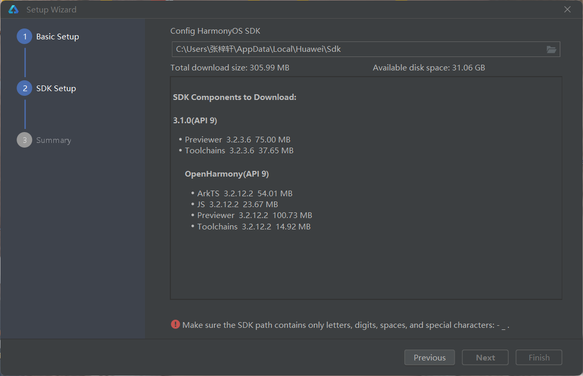Click the folder browse icon in SDK path field
The height and width of the screenshot is (376, 583).
click(551, 50)
